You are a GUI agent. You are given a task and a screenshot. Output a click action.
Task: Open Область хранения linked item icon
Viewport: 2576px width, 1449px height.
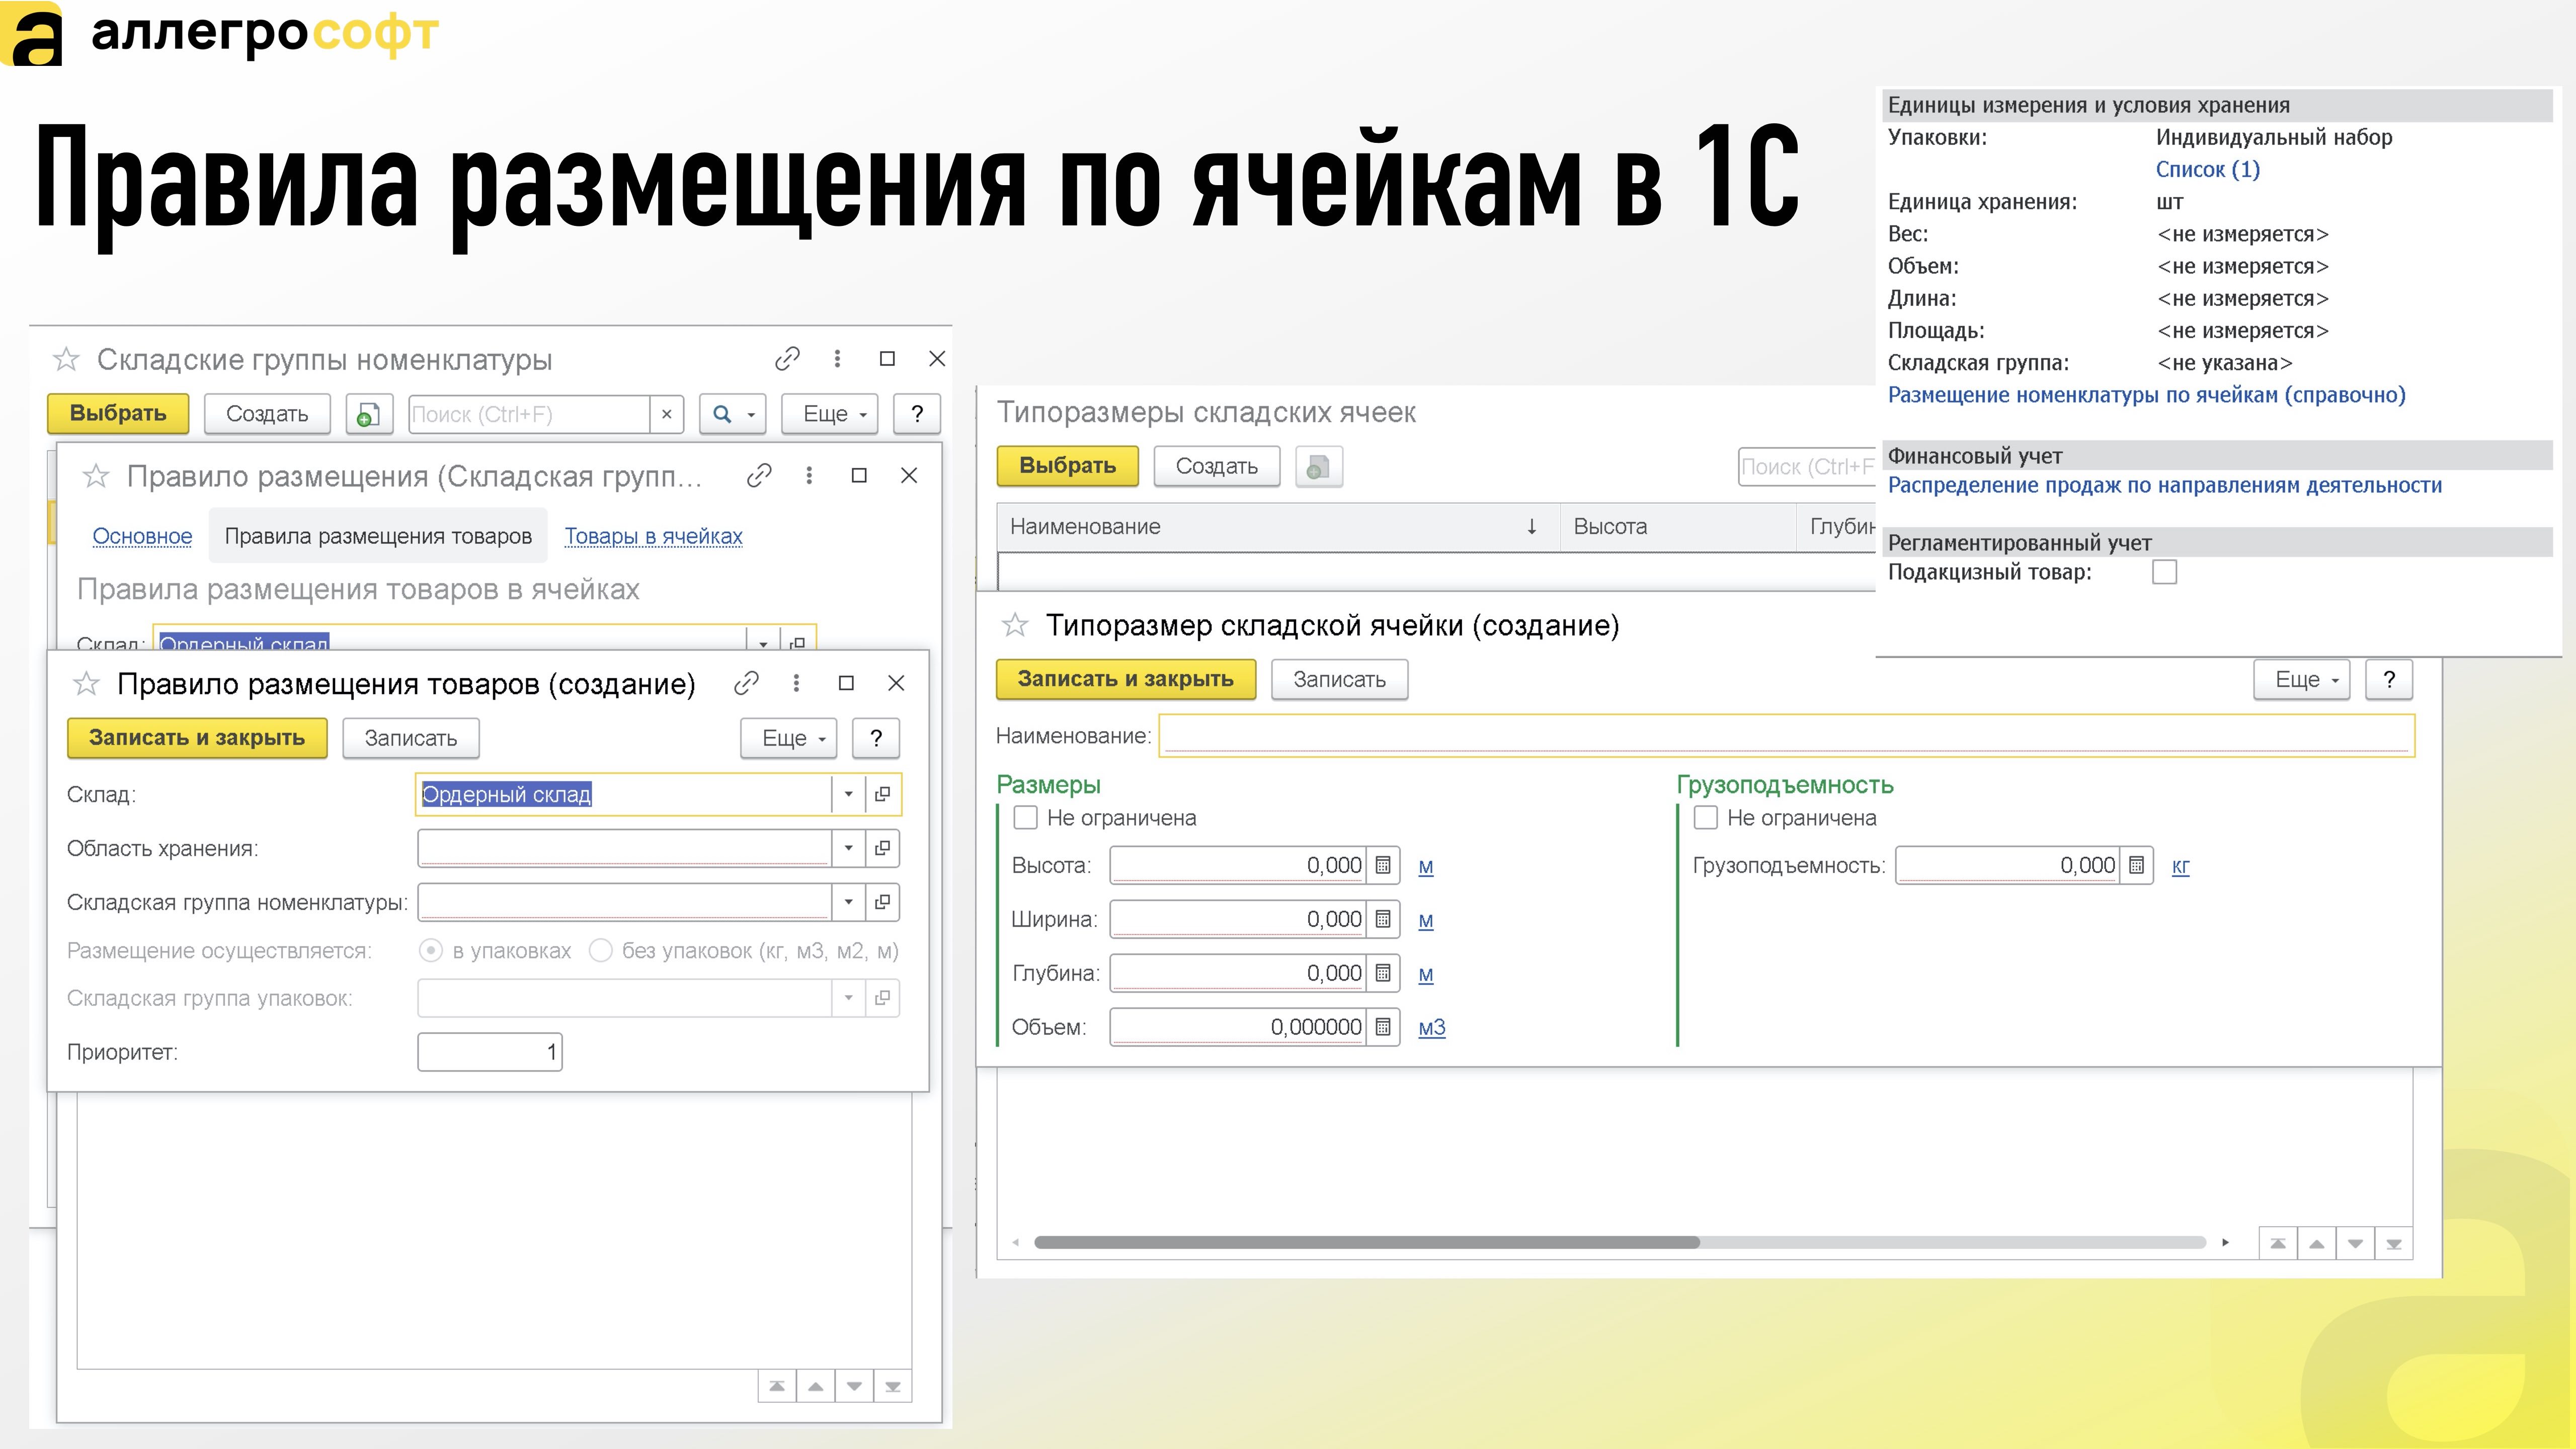click(882, 848)
